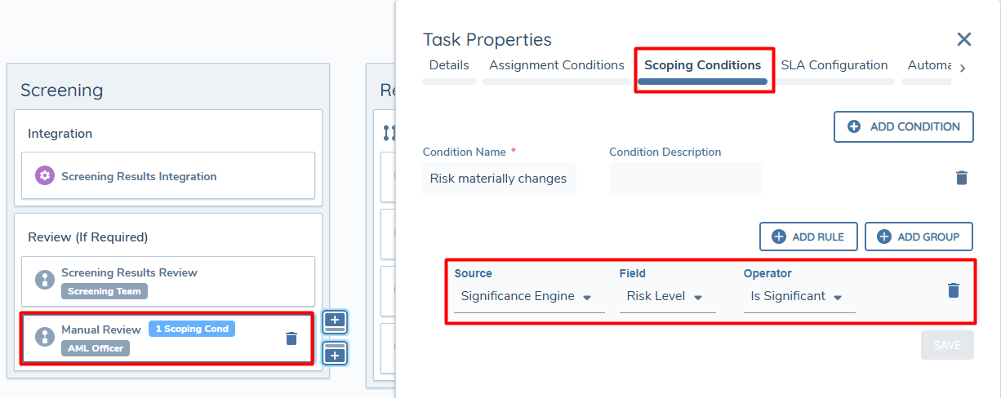Screen dimensions: 1001x398
Task: Open the Source dropdown Significance Engine
Action: (x=529, y=296)
